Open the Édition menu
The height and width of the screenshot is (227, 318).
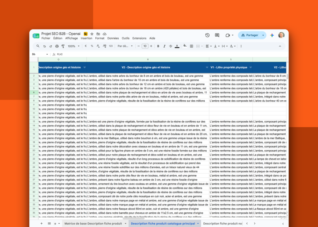[58, 38]
